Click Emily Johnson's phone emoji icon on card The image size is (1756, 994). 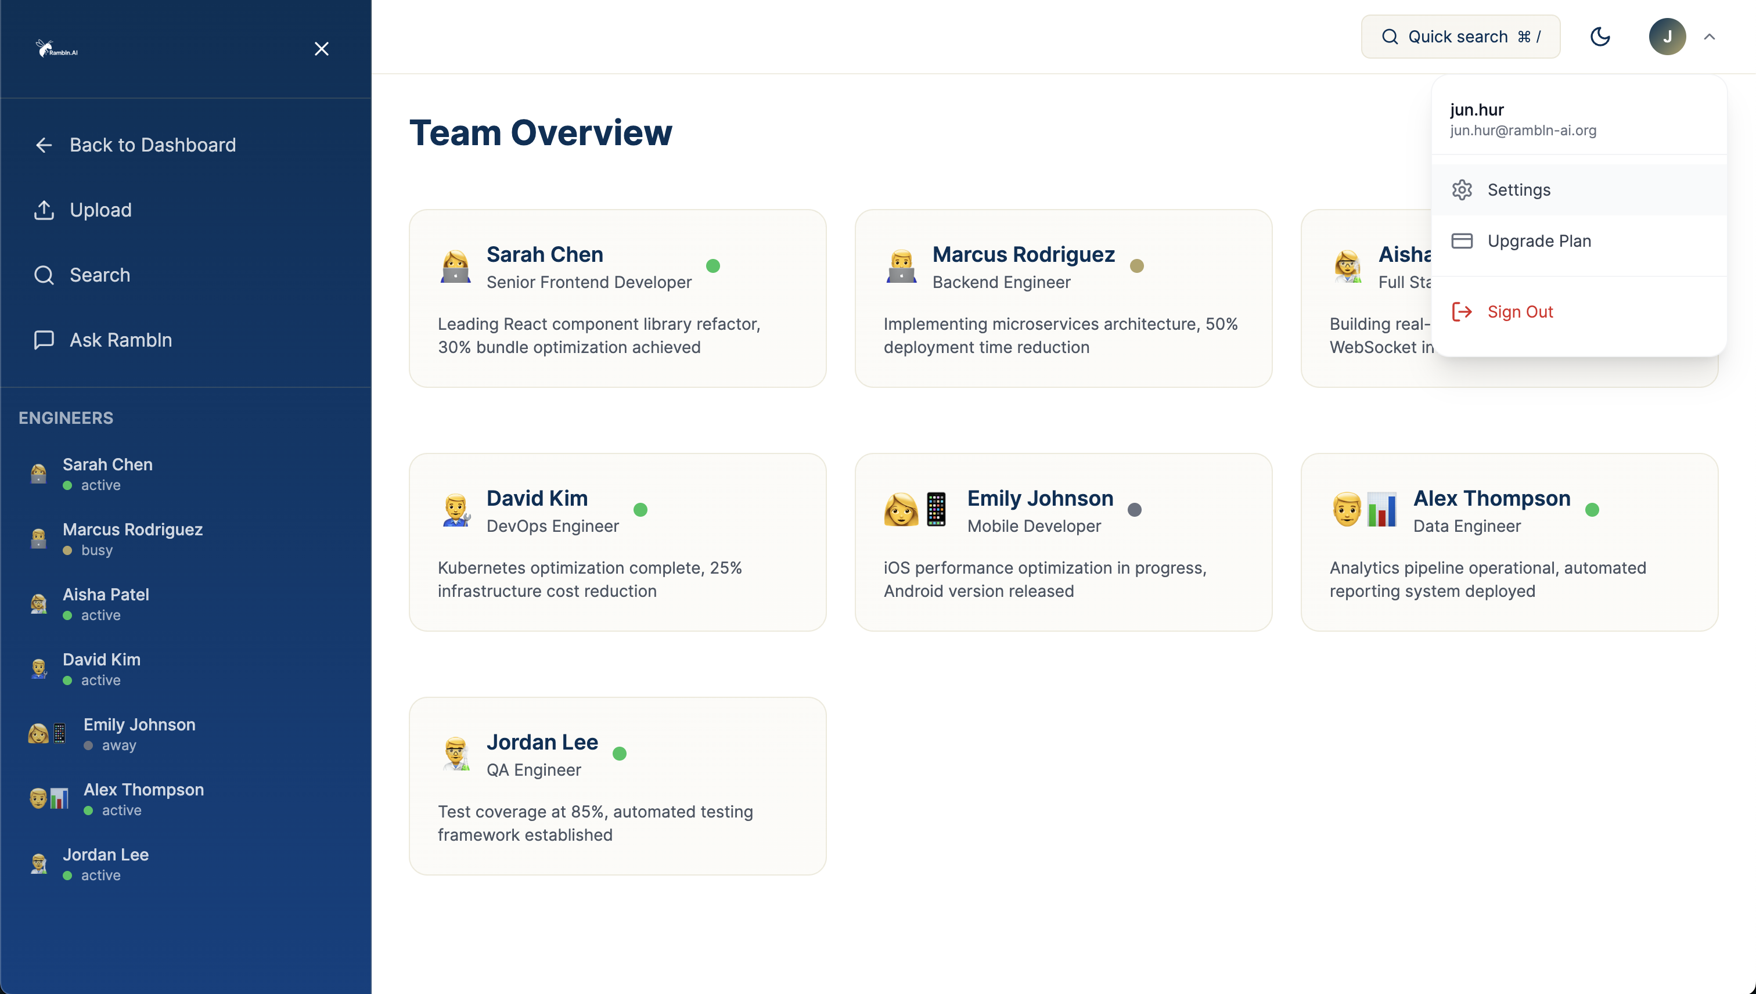936,509
